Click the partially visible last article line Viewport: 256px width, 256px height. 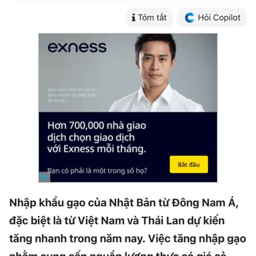click(118, 253)
